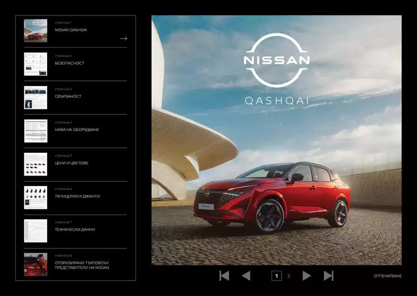The image size is (417, 296).
Task: Open ТЕХНИЧЕСКИ ДАННИ page thumbnail
Action: 35,231
